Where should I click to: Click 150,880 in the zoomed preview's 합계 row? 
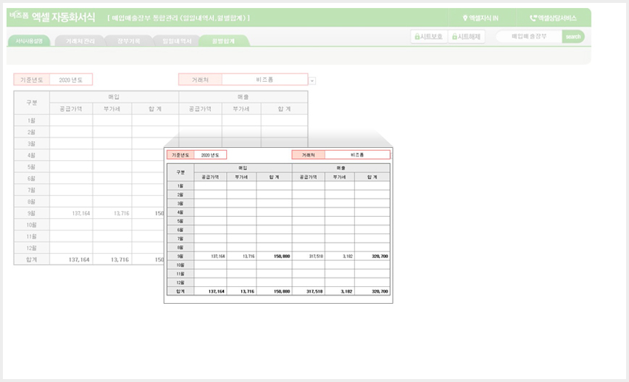tap(275, 291)
